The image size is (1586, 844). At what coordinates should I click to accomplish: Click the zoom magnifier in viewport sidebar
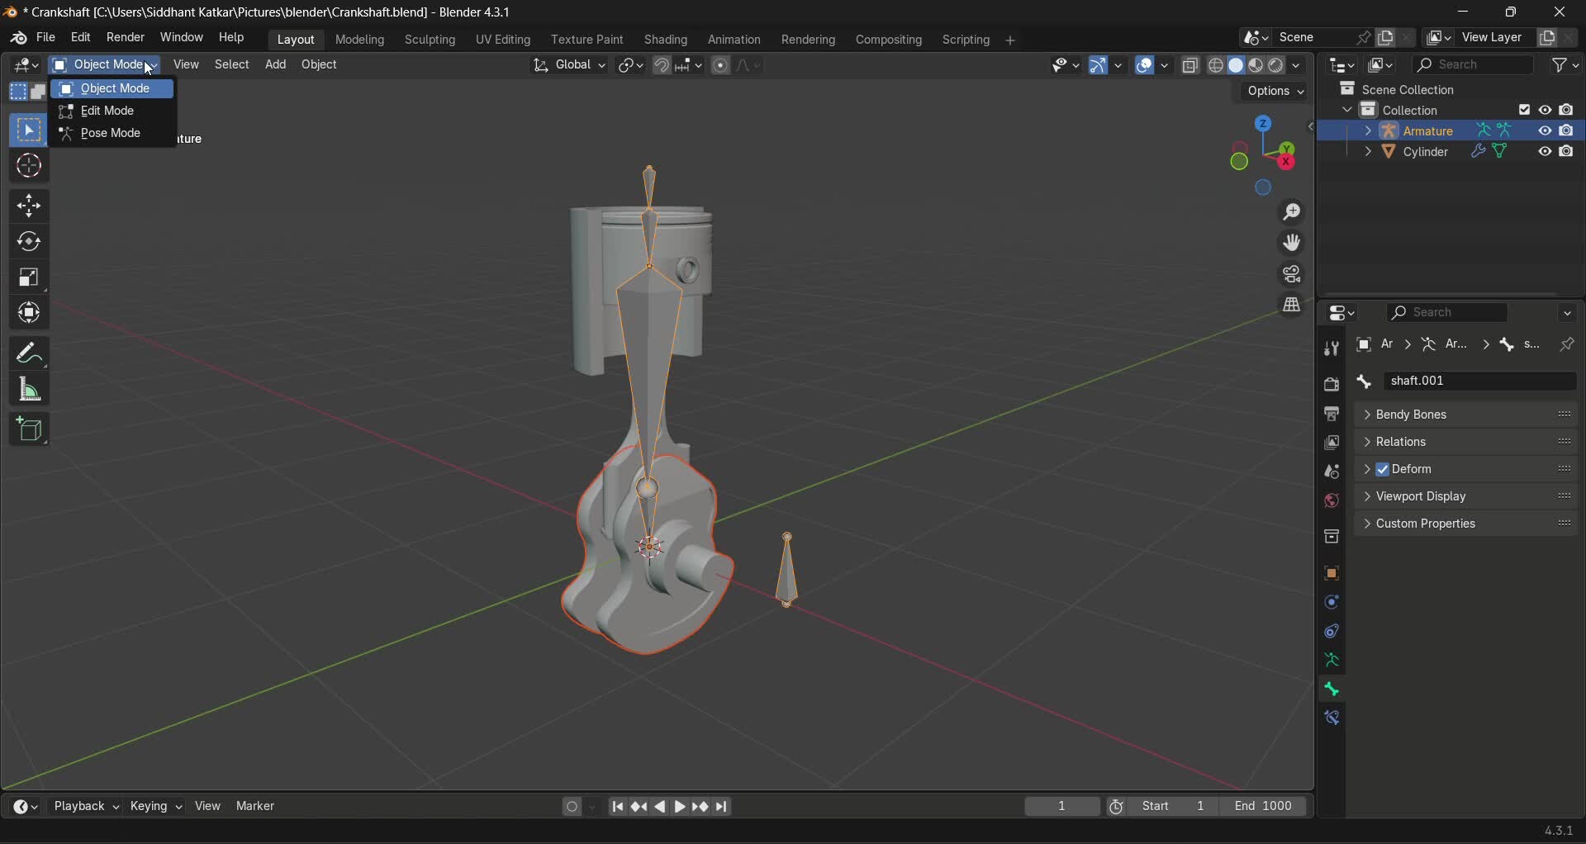(x=1292, y=212)
